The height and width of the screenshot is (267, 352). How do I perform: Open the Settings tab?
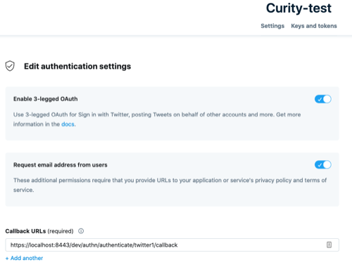pos(272,26)
